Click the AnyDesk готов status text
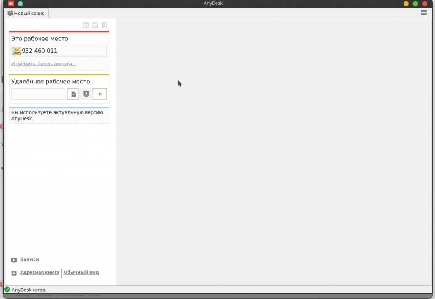Viewport: 435px width, 299px height. pyautogui.click(x=29, y=290)
